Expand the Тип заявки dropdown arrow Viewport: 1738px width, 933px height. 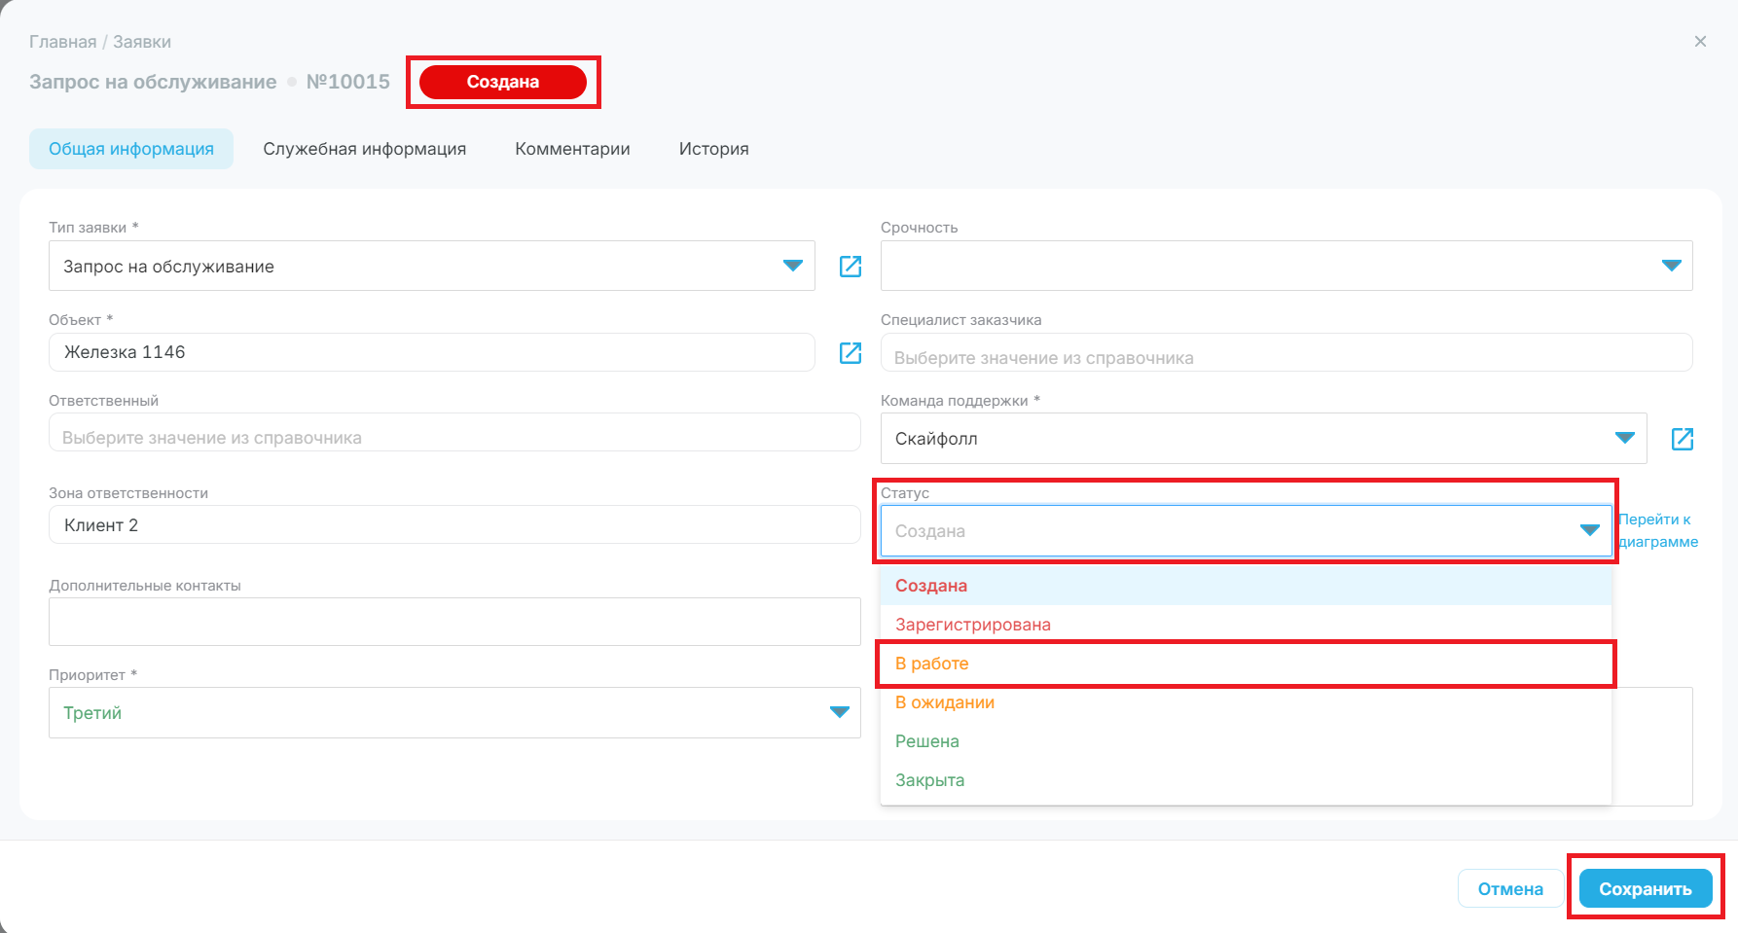(x=793, y=266)
